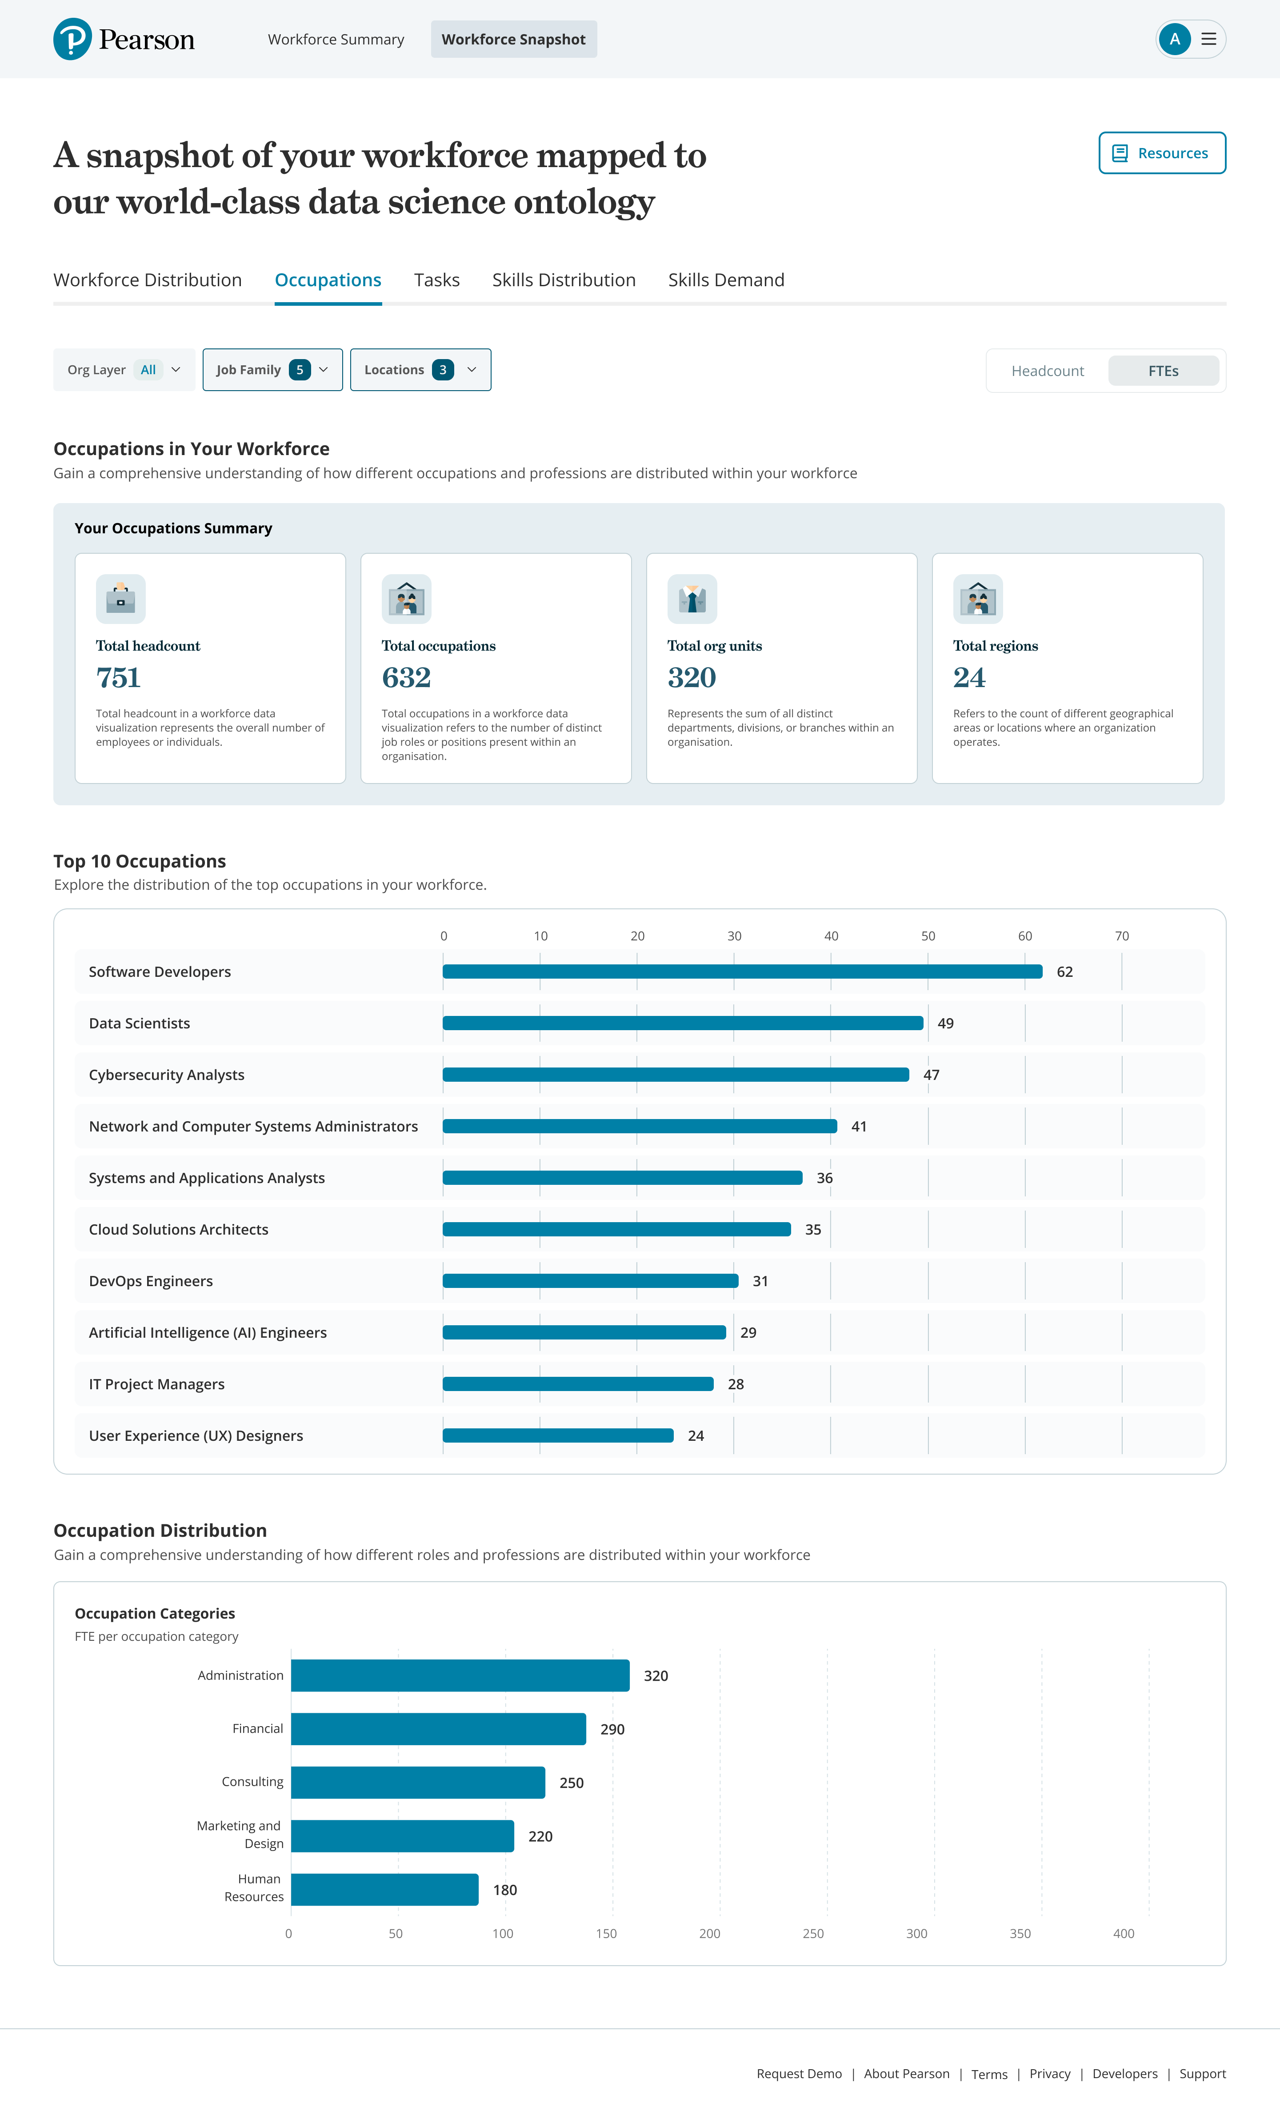The width and height of the screenshot is (1280, 2119).
Task: Open the Job Family filter dropdown
Action: (272, 370)
